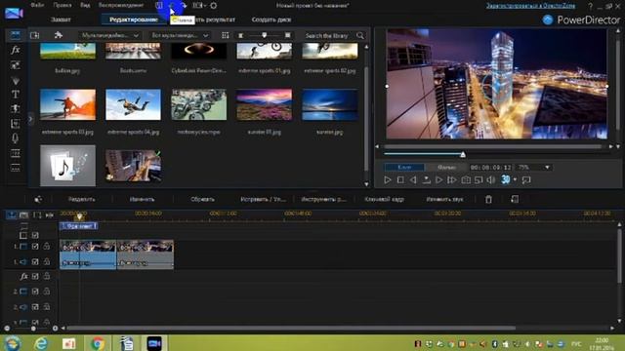Expand the library side panel arrow
Screen dimensions: 625x351
[30, 119]
